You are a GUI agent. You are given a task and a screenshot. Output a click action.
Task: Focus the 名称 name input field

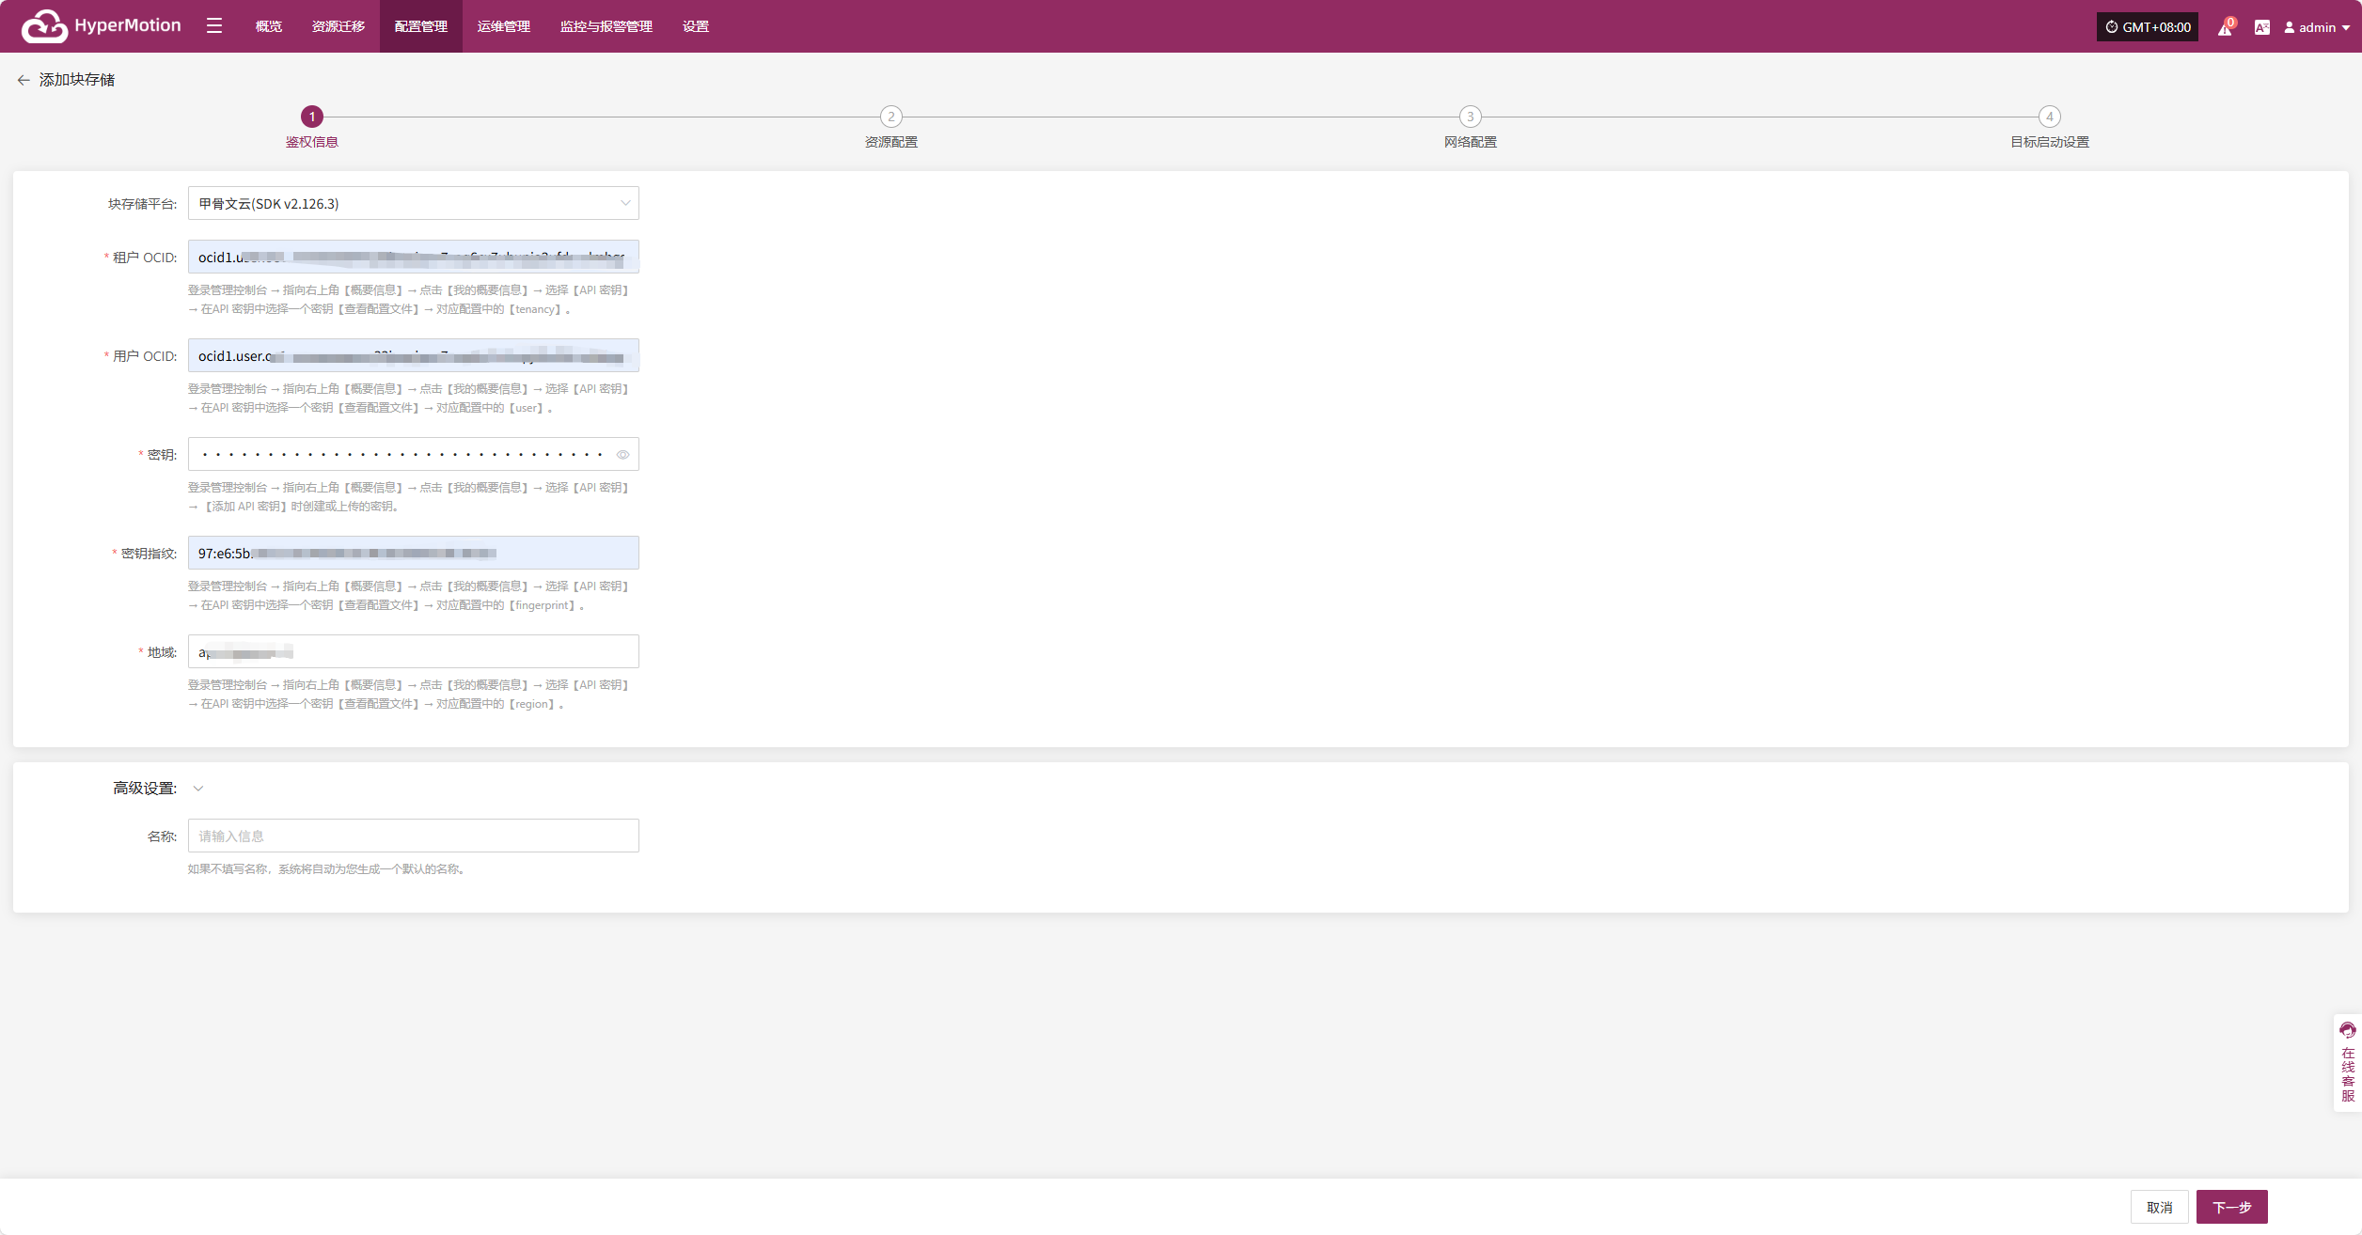coord(414,836)
